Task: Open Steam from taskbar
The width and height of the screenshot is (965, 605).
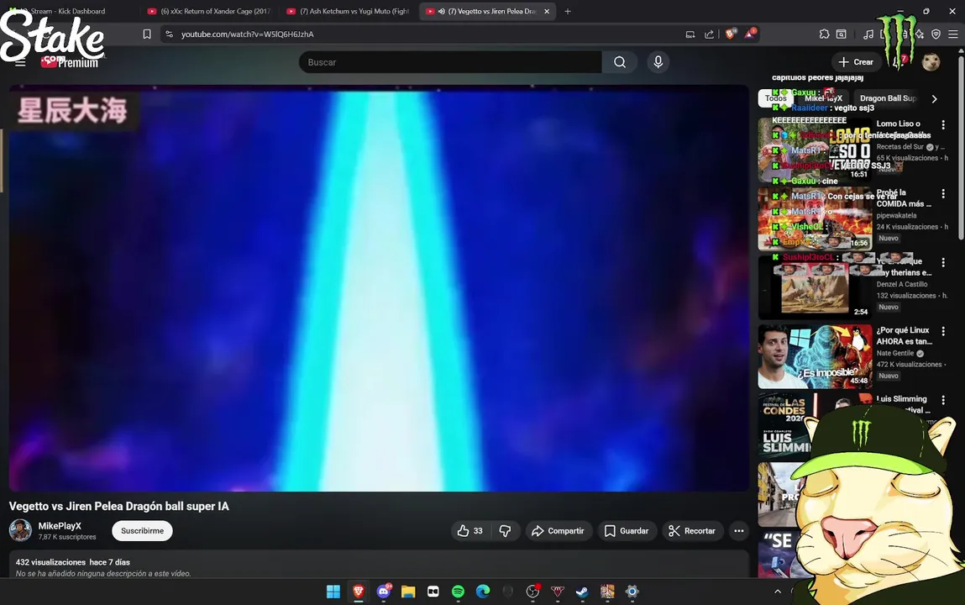Action: (x=582, y=592)
